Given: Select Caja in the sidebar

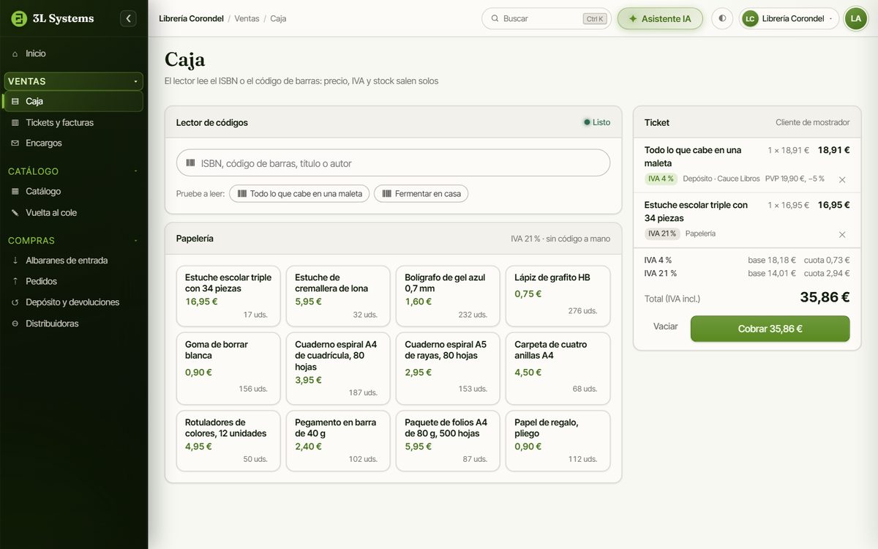Looking at the screenshot, I should (73, 101).
